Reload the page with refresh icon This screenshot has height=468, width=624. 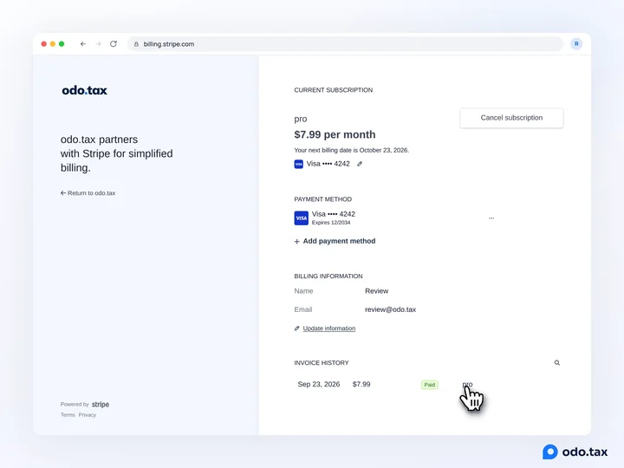(x=114, y=44)
